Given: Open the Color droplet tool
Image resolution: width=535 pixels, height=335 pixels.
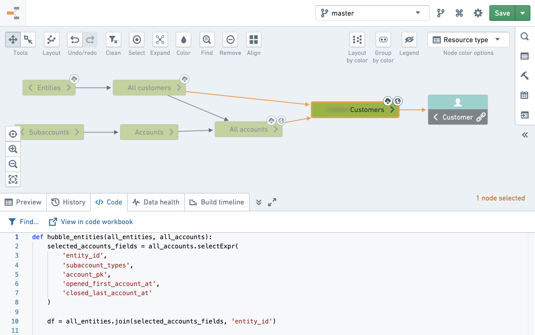Looking at the screenshot, I should (183, 40).
